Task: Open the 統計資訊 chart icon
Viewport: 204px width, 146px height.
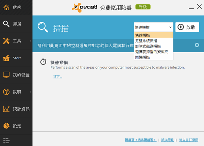Action: (x=6, y=109)
